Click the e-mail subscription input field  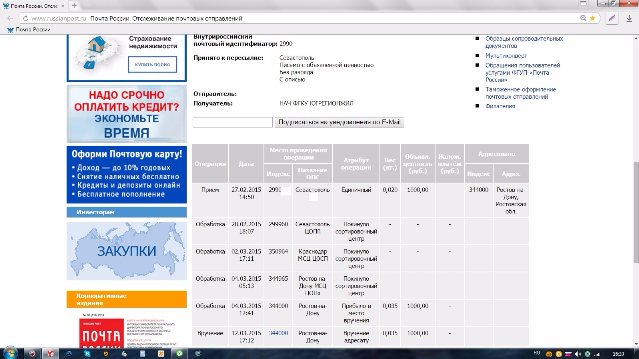(x=232, y=122)
